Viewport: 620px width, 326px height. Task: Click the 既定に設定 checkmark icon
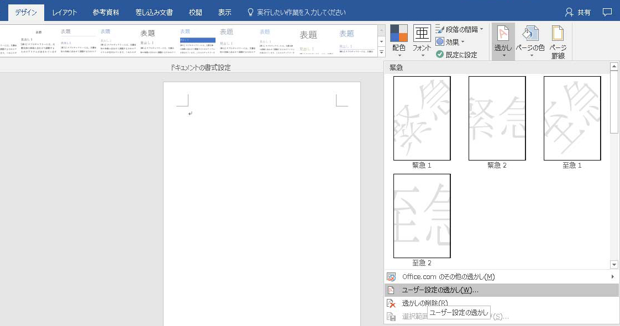point(440,55)
